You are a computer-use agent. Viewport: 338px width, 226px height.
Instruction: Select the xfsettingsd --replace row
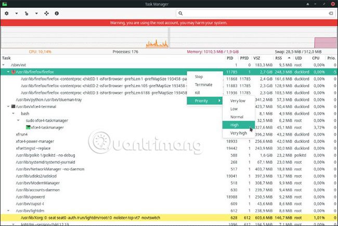point(168,148)
